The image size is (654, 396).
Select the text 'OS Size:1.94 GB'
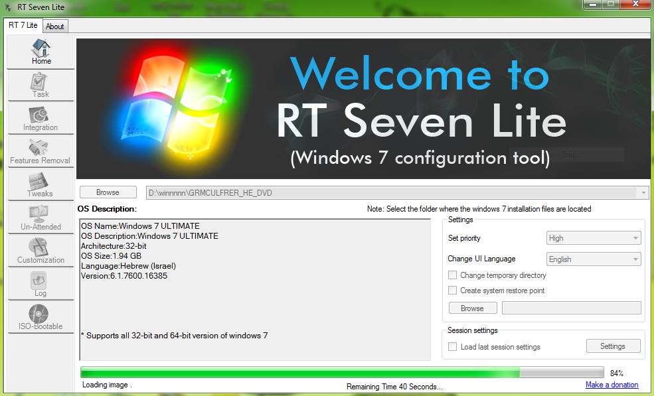tap(112, 256)
